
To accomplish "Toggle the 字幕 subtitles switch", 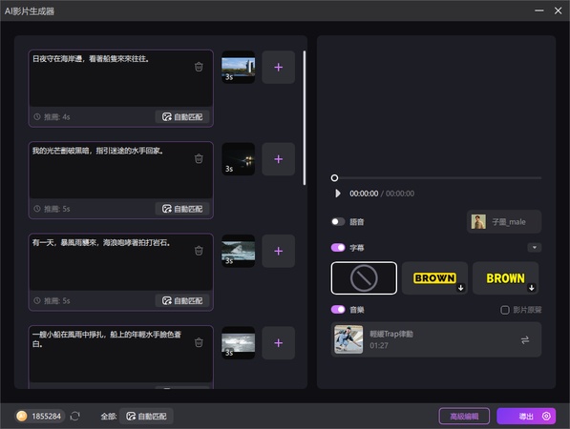I will [x=338, y=248].
